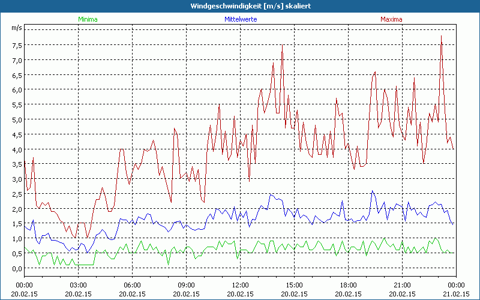Click the blue Mittelwerte legend label

(240, 19)
